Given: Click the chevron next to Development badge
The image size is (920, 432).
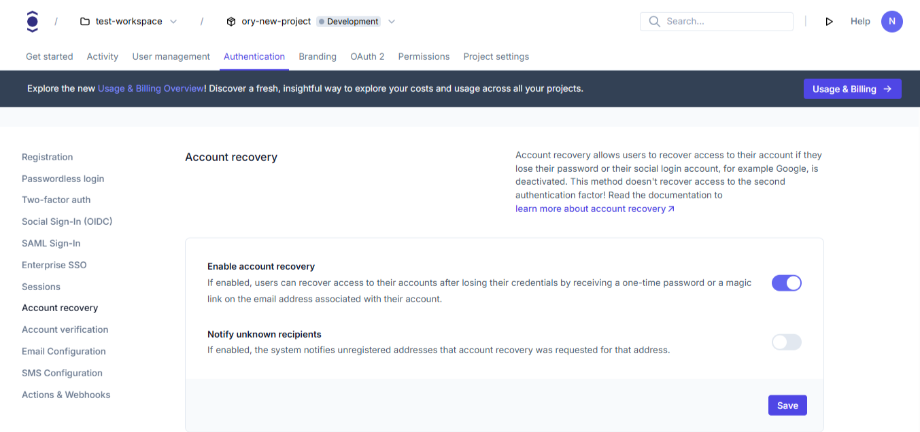Looking at the screenshot, I should pyautogui.click(x=392, y=21).
